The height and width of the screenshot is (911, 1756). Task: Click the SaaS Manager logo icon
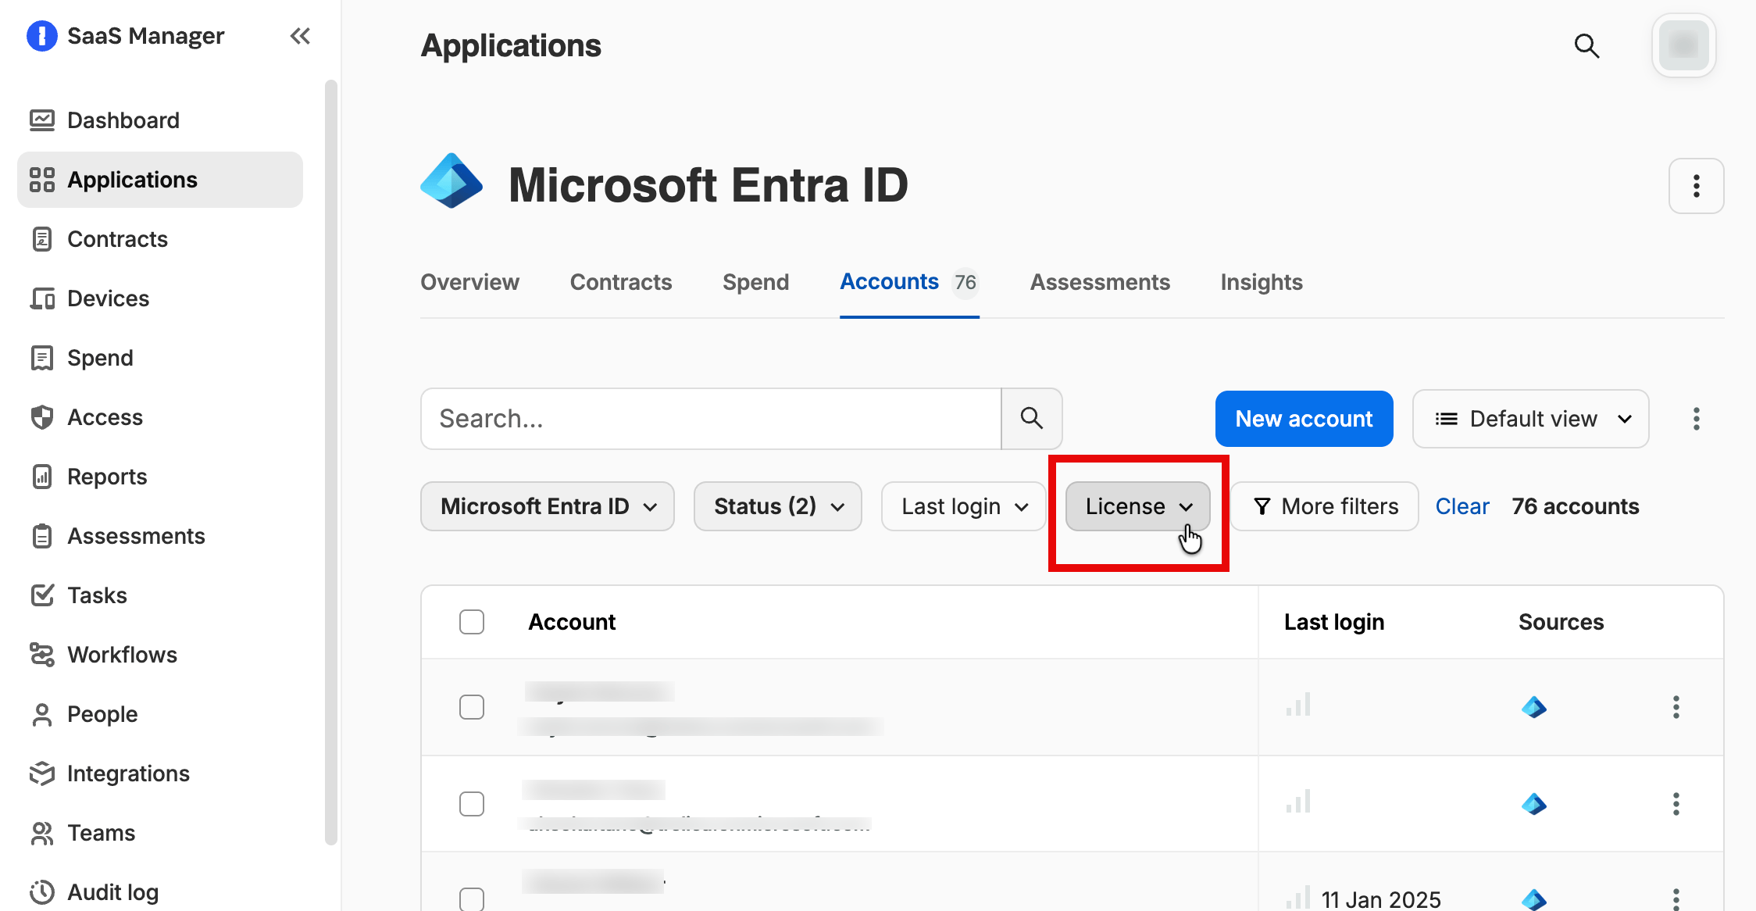click(x=42, y=36)
